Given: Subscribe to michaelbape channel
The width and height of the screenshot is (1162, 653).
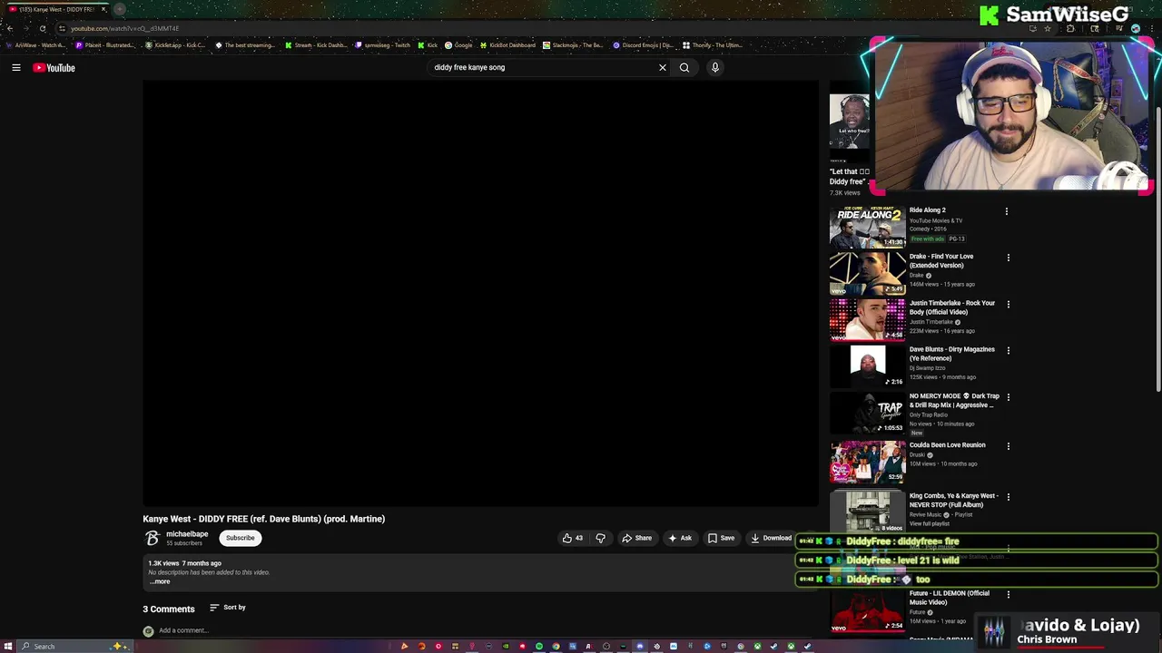Looking at the screenshot, I should tap(241, 538).
